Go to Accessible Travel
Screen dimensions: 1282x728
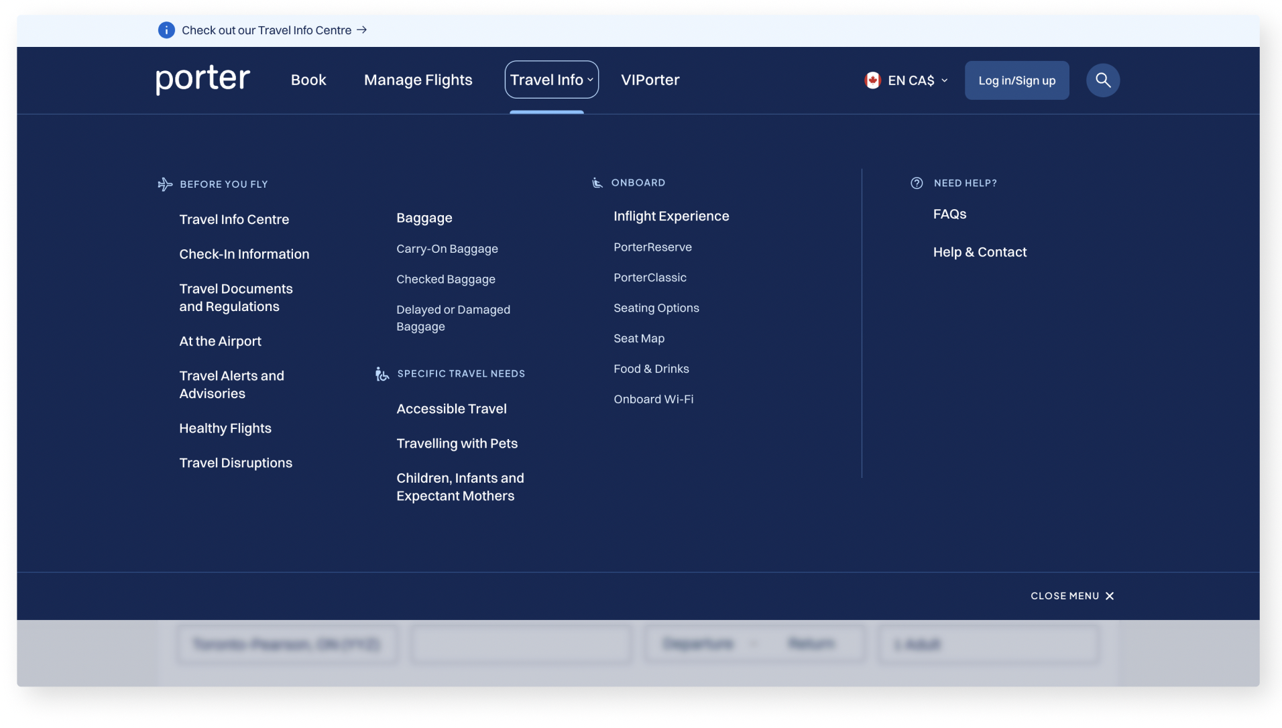451,409
